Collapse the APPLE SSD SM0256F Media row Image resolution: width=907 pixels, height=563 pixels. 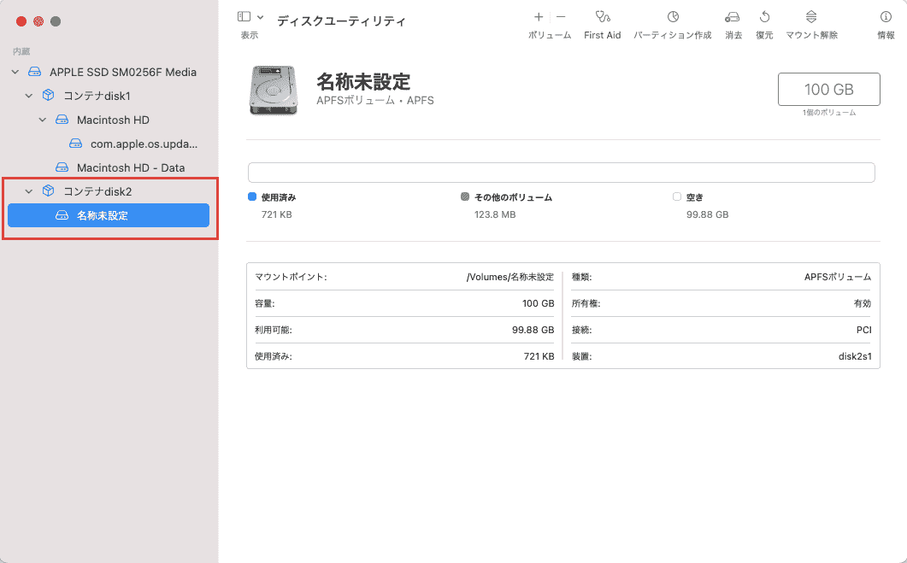coord(15,73)
